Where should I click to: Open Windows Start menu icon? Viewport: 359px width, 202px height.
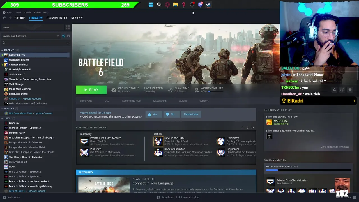(x=151, y=4)
